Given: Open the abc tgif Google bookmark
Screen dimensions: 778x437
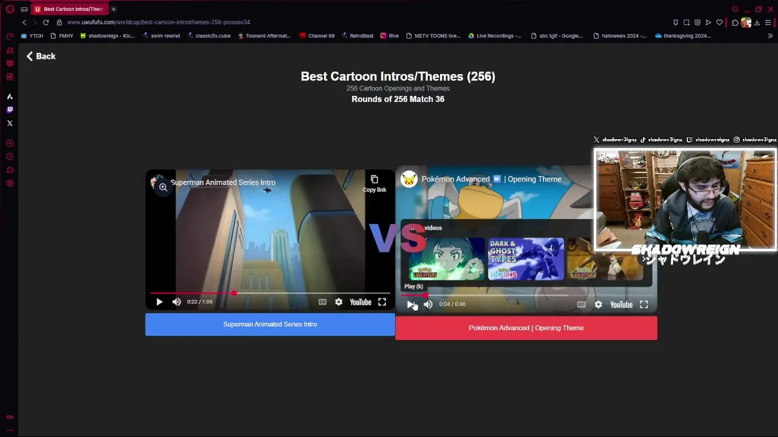Looking at the screenshot, I should pyautogui.click(x=557, y=36).
